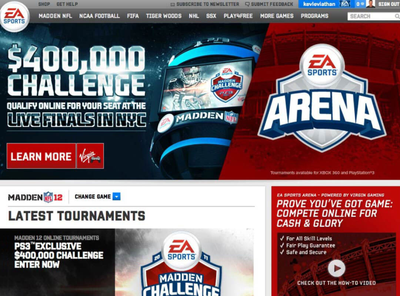Viewport: 400px width, 296px height.
Task: Focus the Search input field
Action: [x=370, y=16]
